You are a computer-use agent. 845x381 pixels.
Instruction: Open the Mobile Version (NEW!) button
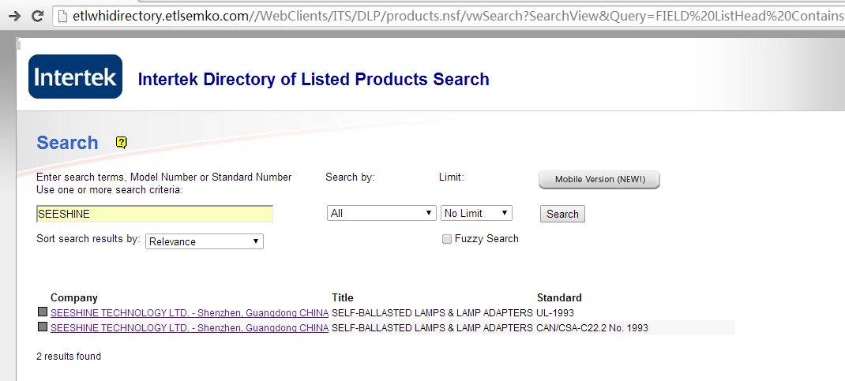tap(599, 180)
